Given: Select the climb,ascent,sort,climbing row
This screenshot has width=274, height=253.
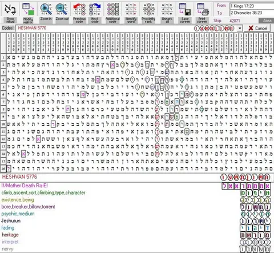Looking at the screenshot, I should pyautogui.click(x=136, y=192).
